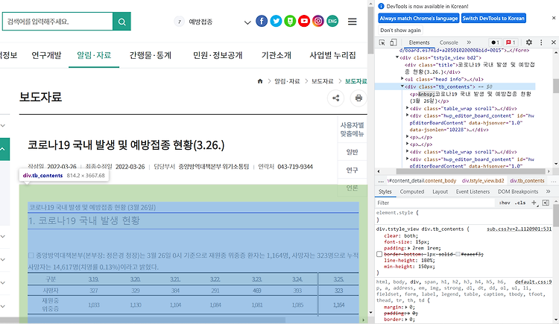This screenshot has width=559, height=324.
Task: Switch site language with ENG icon
Action: point(332,21)
